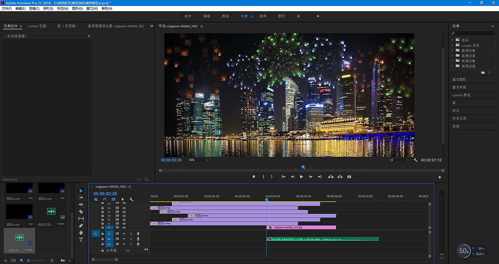Open playback resolution dropdown 1/2
This screenshot has width=499, height=264.
point(399,160)
